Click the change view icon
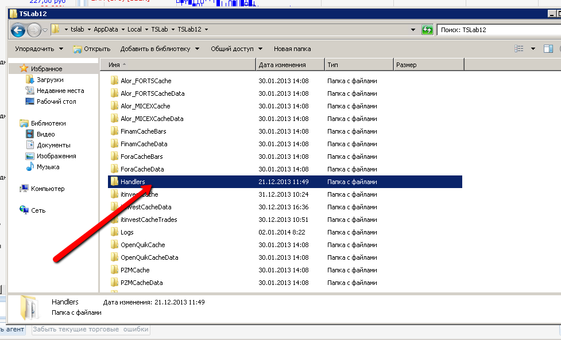 pos(519,49)
